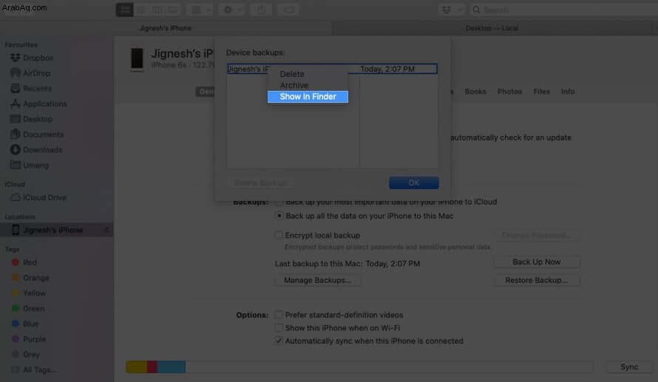This screenshot has width=658, height=382.
Task: Enable Encrypt local backup checkbox
Action: tap(278, 235)
